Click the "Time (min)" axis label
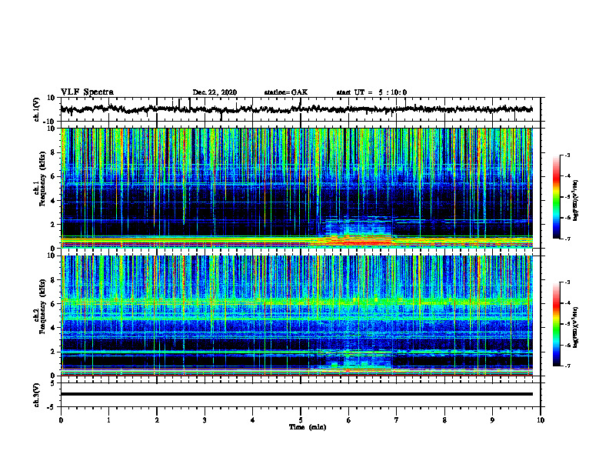Image resolution: width=609 pixels, height=471 pixels. 308,427
